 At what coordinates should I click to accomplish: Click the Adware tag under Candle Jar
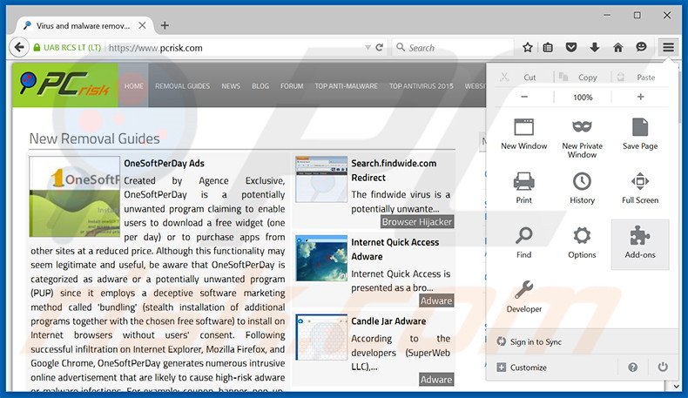(x=436, y=380)
